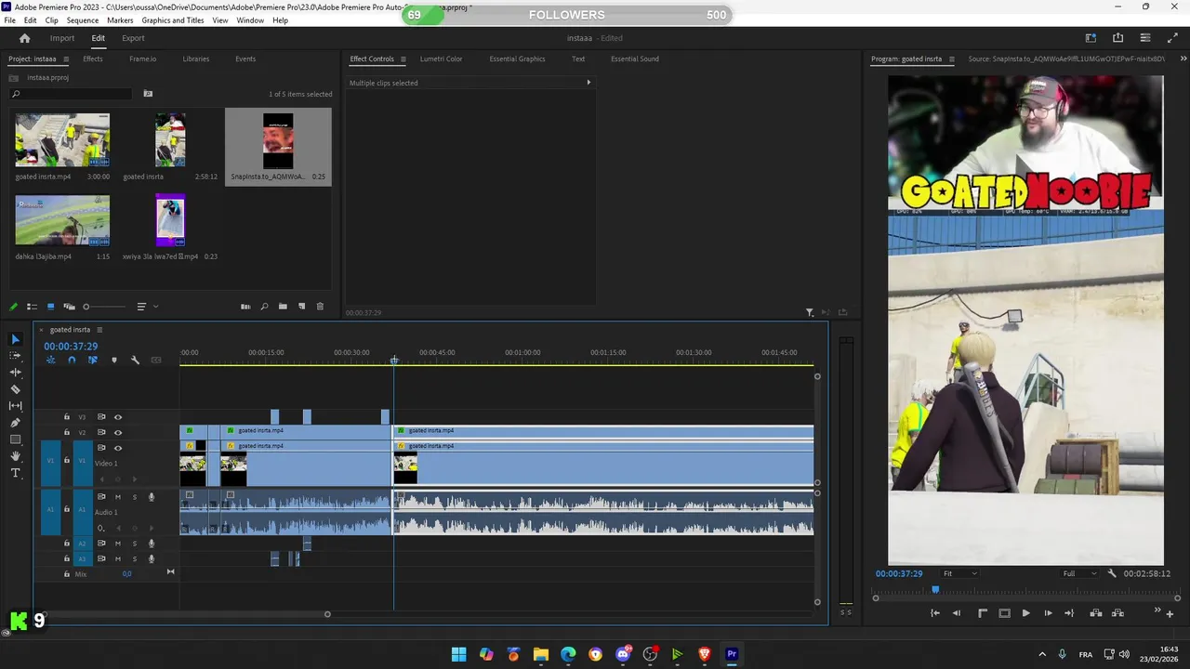Toggle Linked Selection in timeline
The image size is (1190, 669).
click(x=92, y=360)
